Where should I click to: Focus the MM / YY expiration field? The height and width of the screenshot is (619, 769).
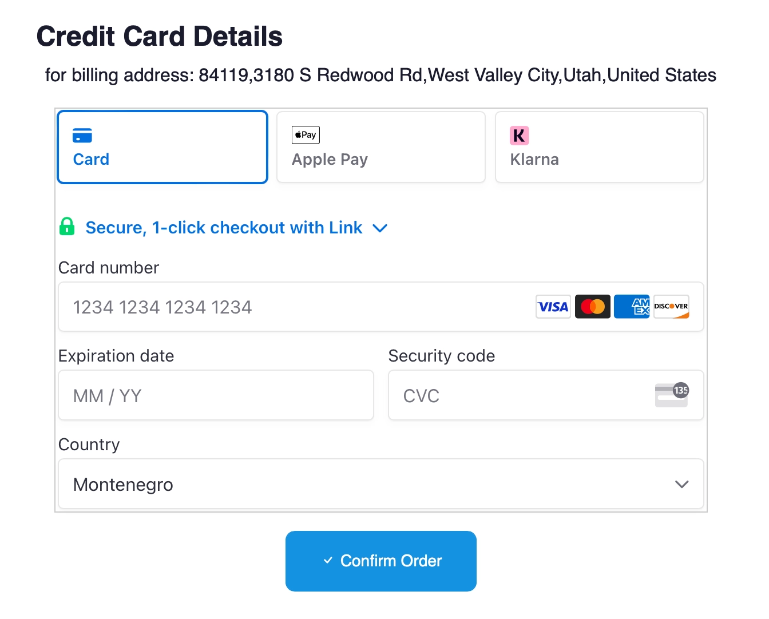tap(216, 395)
